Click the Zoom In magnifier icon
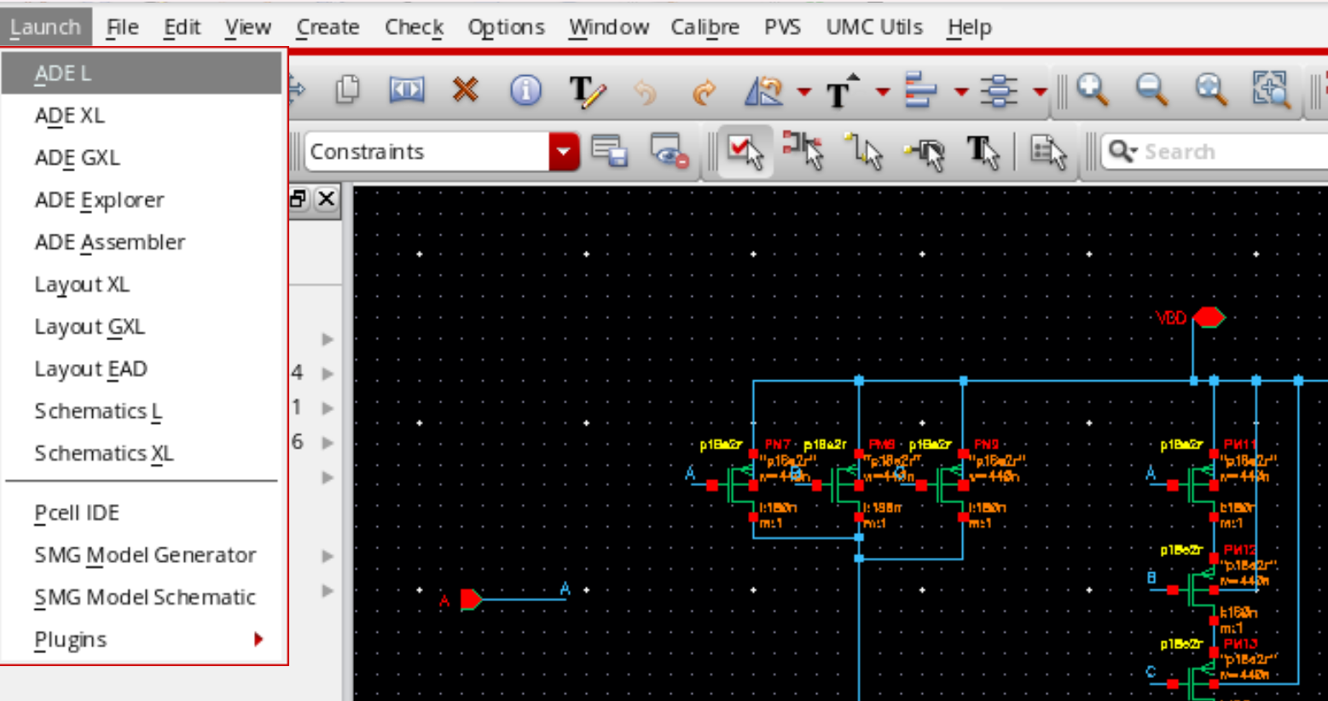Viewport: 1328px width, 701px height. pyautogui.click(x=1093, y=90)
